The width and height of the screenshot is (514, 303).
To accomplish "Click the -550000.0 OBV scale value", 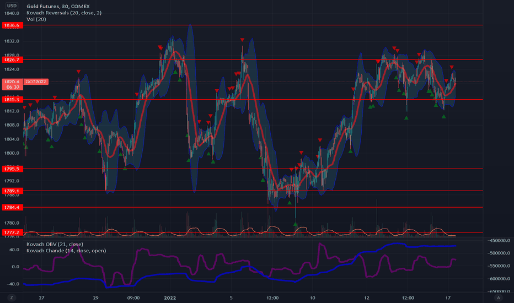I will click(499, 266).
